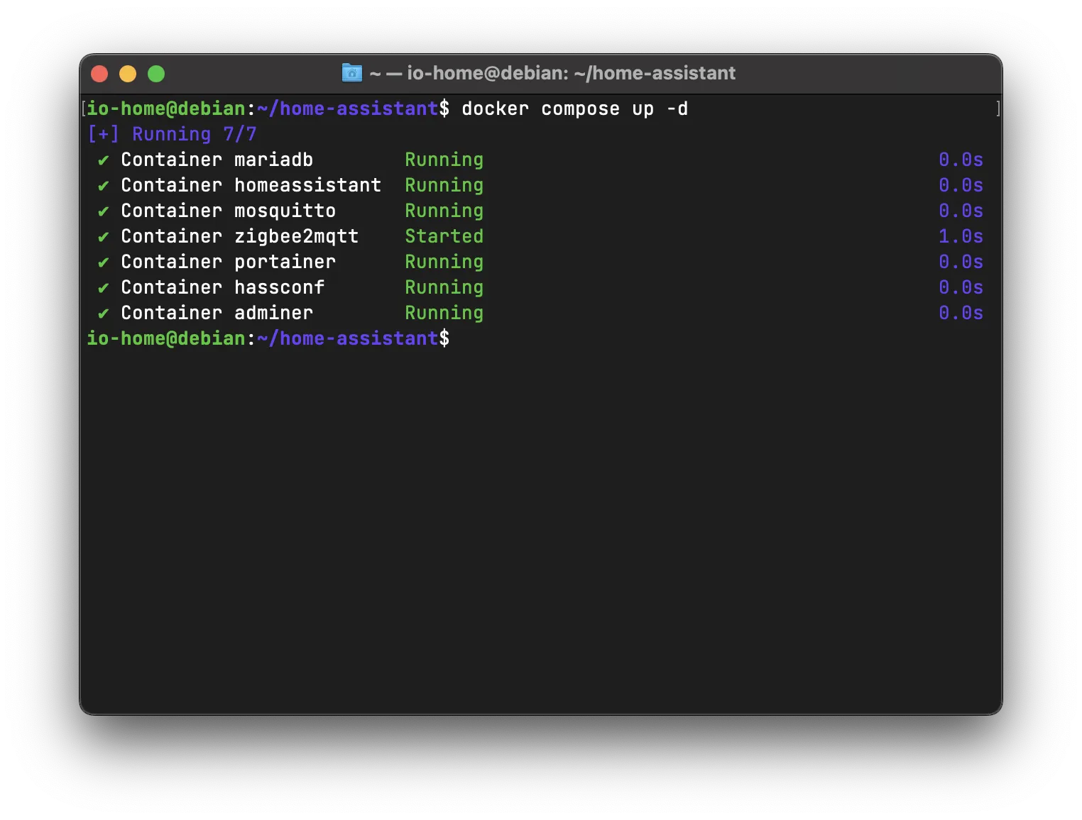The width and height of the screenshot is (1082, 820).
Task: Click the red close window button
Action: pos(99,74)
